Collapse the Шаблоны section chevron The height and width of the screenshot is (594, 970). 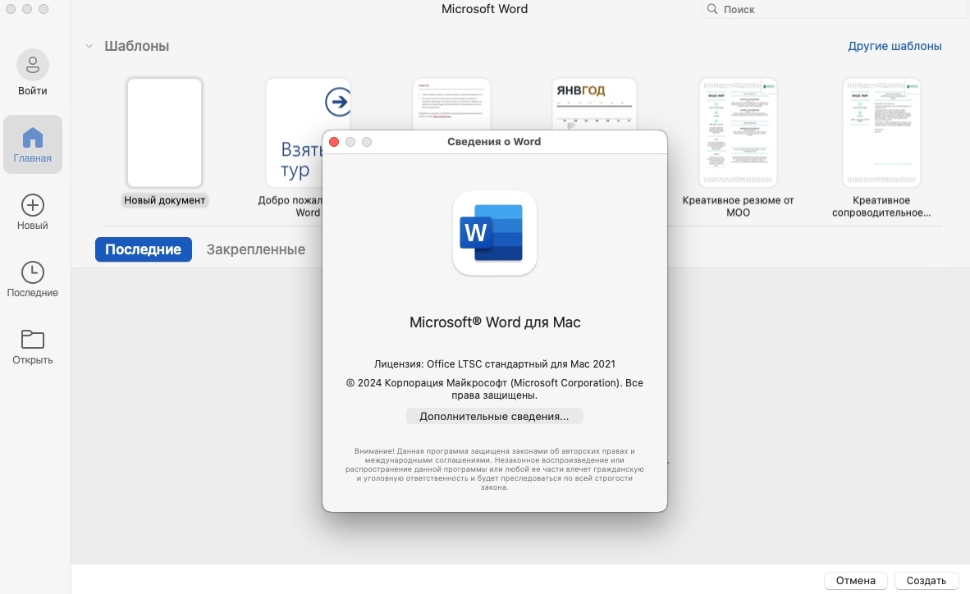pos(89,46)
